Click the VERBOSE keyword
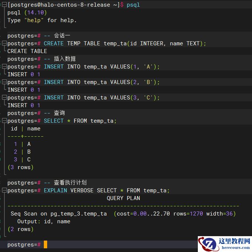This screenshot has width=252, height=252. pos(82,190)
